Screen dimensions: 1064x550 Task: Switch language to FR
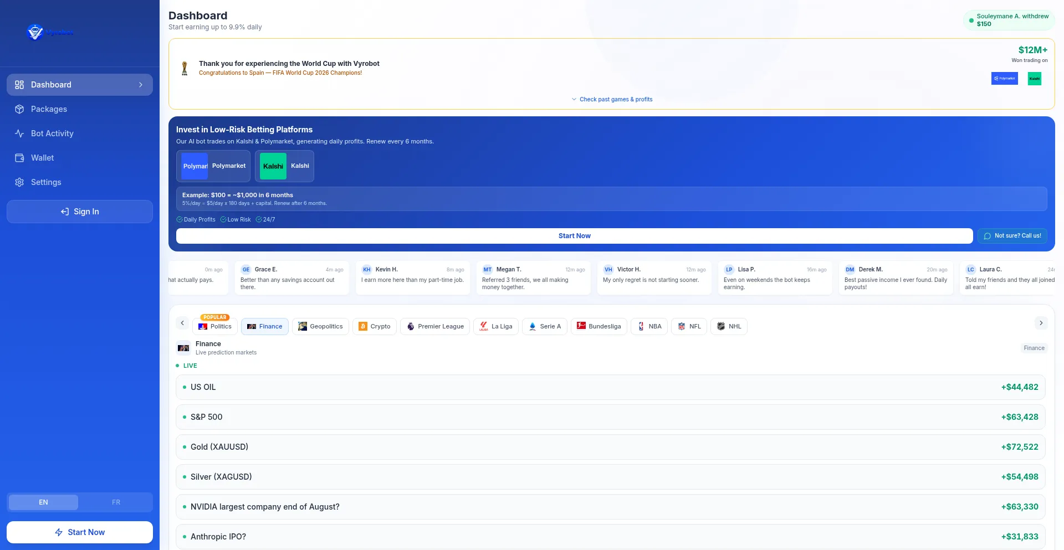coord(116,502)
